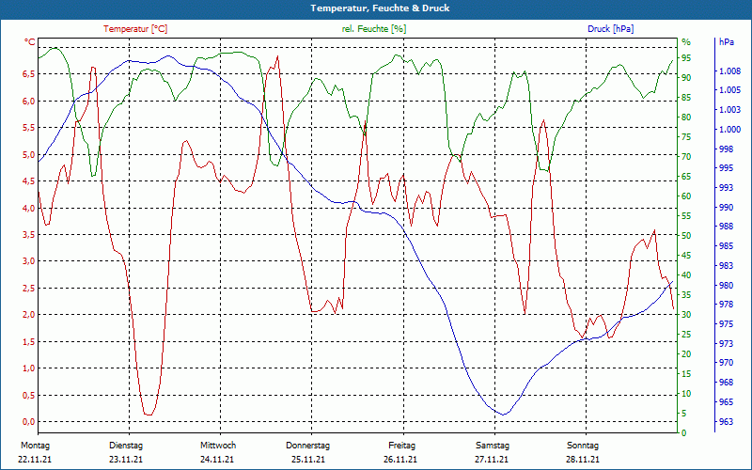Screen dimensions: 752x470
Task: Click the pressure axis value '1.000'
Action: coord(730,130)
